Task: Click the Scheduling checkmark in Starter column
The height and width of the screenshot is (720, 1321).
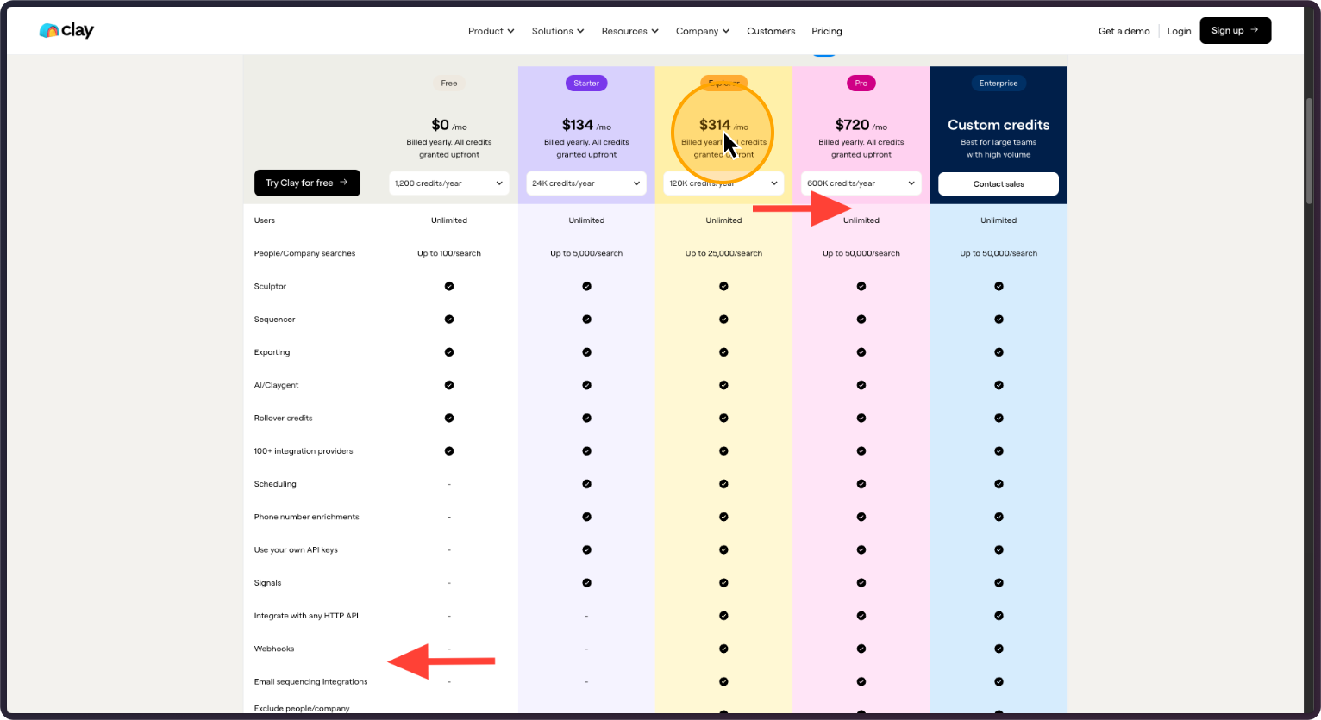Action: [x=586, y=484]
